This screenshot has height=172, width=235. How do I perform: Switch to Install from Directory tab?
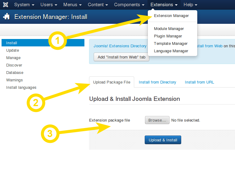coord(157,82)
